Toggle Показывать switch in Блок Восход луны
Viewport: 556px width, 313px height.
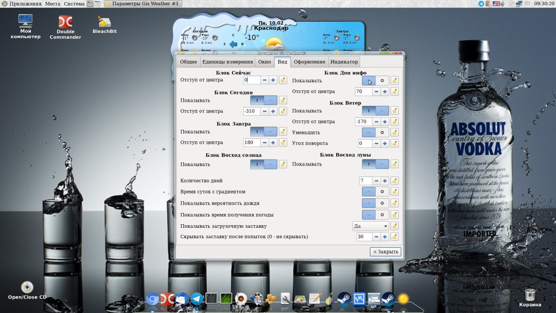[375, 164]
